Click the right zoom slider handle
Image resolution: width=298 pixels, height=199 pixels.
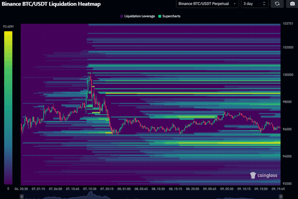[280, 196]
